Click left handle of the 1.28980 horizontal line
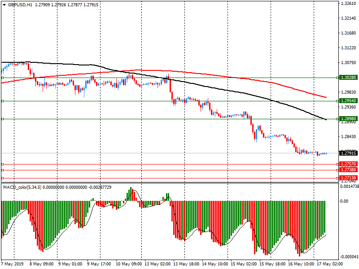Image resolution: width=359 pixels, height=269 pixels. pos(2,119)
